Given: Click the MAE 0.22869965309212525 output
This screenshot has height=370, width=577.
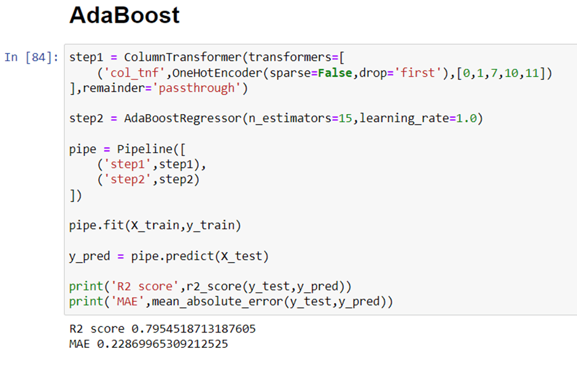Looking at the screenshot, I should point(149,344).
